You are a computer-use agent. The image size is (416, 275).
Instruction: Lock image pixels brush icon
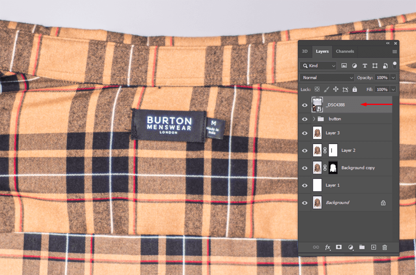pyautogui.click(x=326, y=89)
